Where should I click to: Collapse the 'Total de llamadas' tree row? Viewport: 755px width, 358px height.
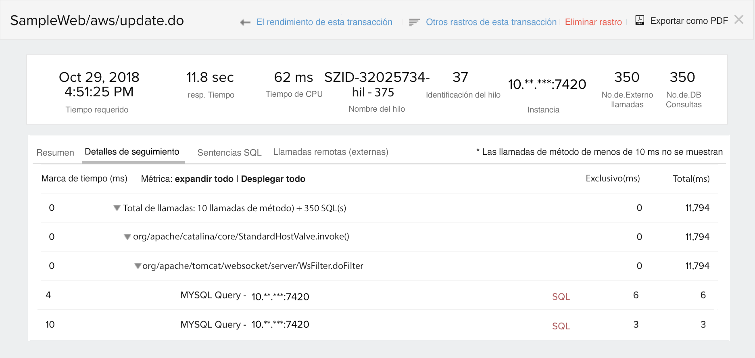[117, 208]
